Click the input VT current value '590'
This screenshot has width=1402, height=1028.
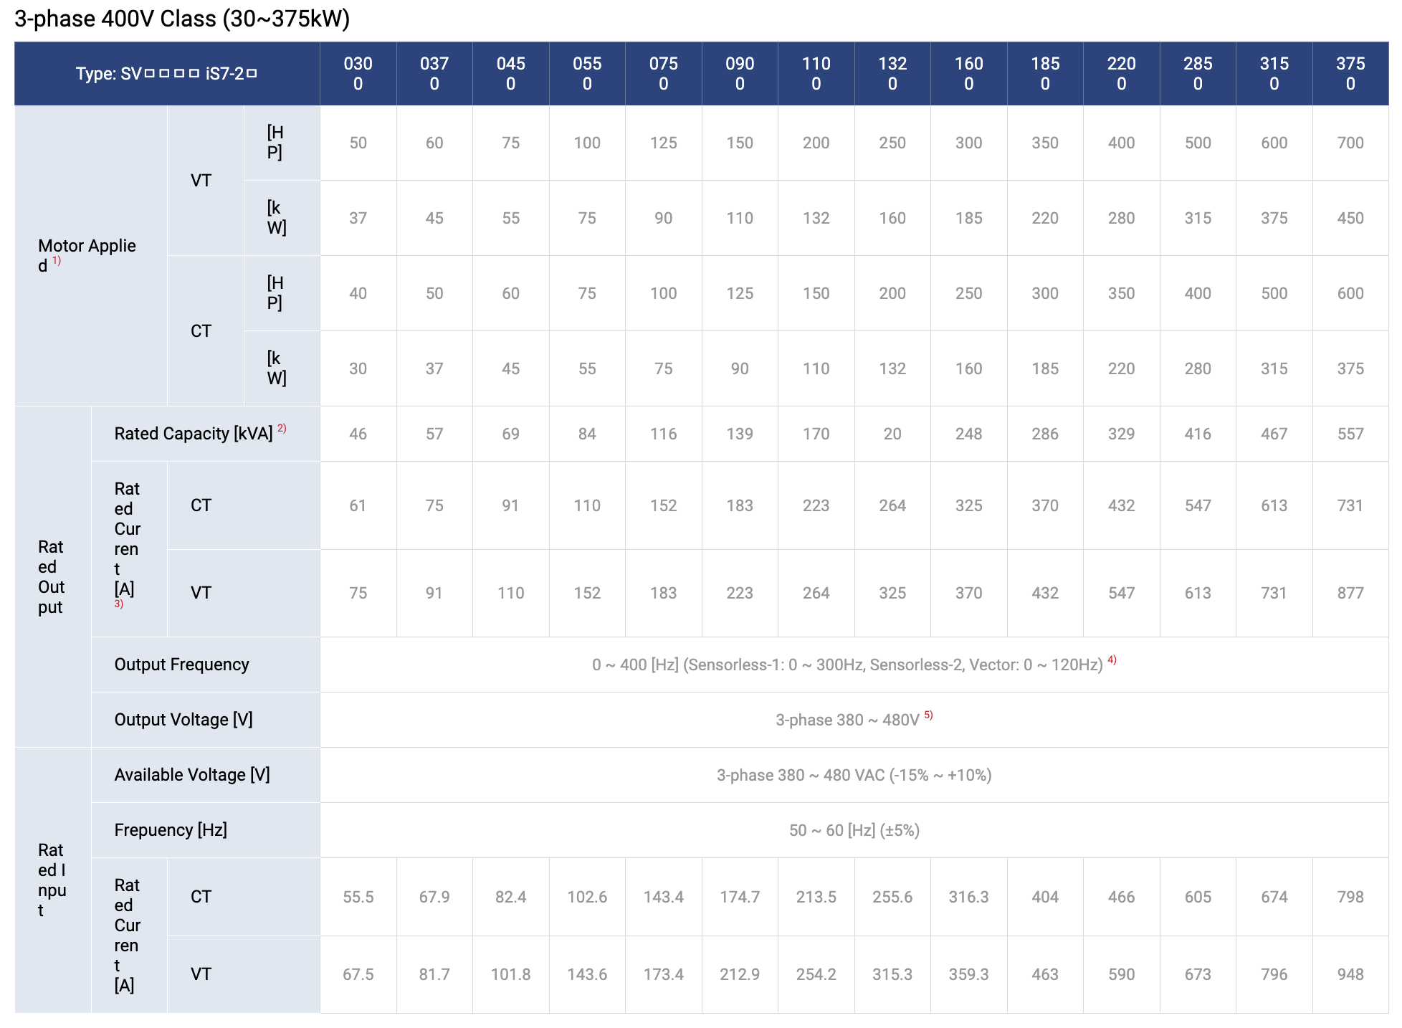point(1122,974)
